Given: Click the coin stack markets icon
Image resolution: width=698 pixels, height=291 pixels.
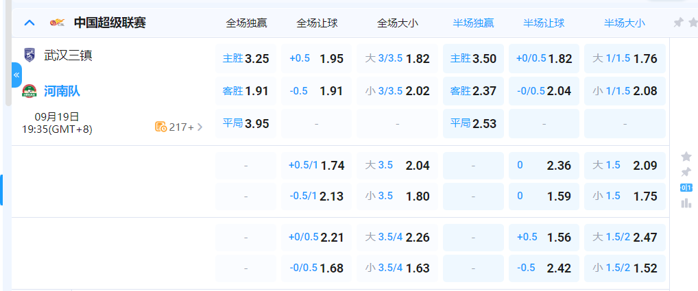Looking at the screenshot, I should click(161, 127).
